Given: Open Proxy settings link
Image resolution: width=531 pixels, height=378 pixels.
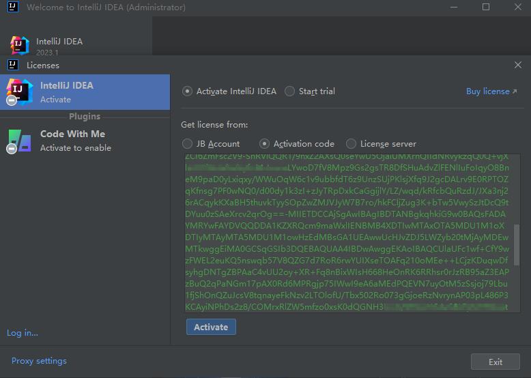Looking at the screenshot, I should point(39,361).
